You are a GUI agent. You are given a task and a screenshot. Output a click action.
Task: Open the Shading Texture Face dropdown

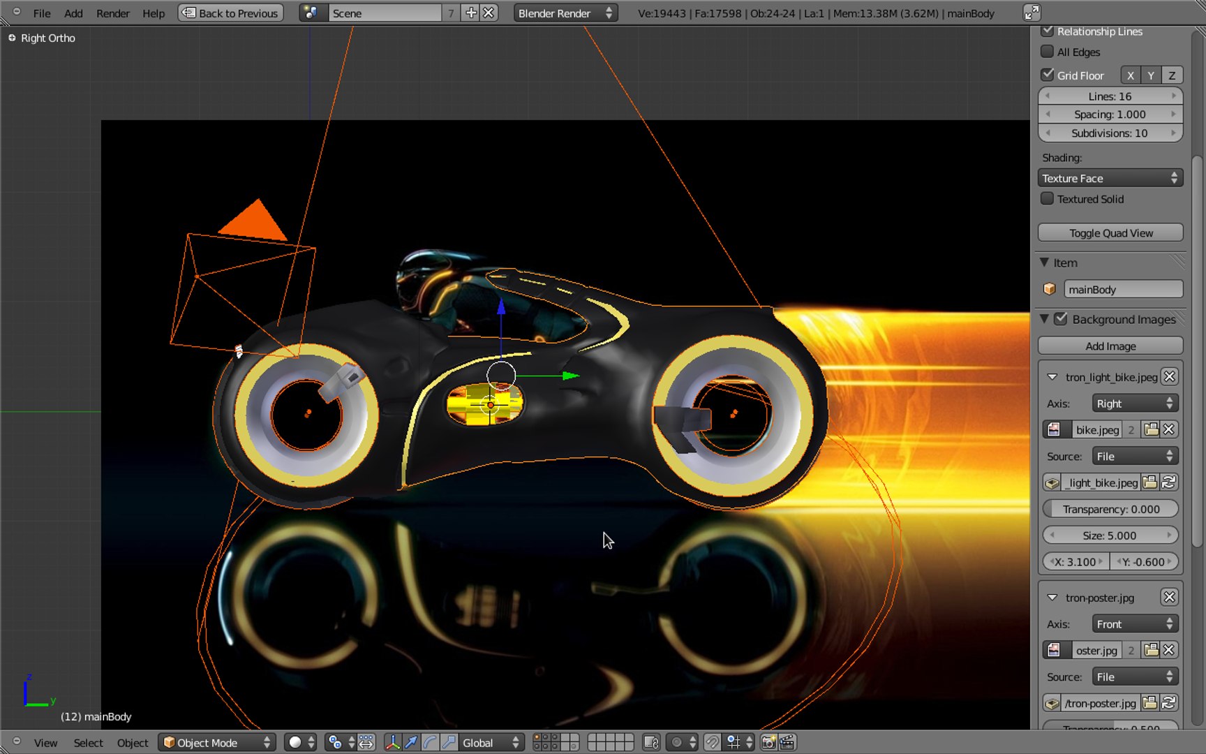[1110, 178]
